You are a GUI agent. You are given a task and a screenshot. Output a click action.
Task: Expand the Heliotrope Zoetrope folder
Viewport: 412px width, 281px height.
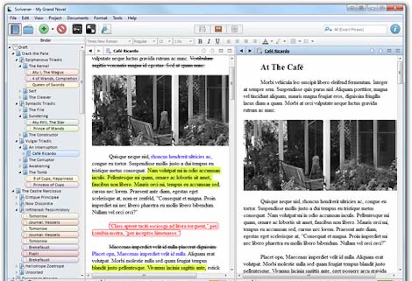(17, 266)
